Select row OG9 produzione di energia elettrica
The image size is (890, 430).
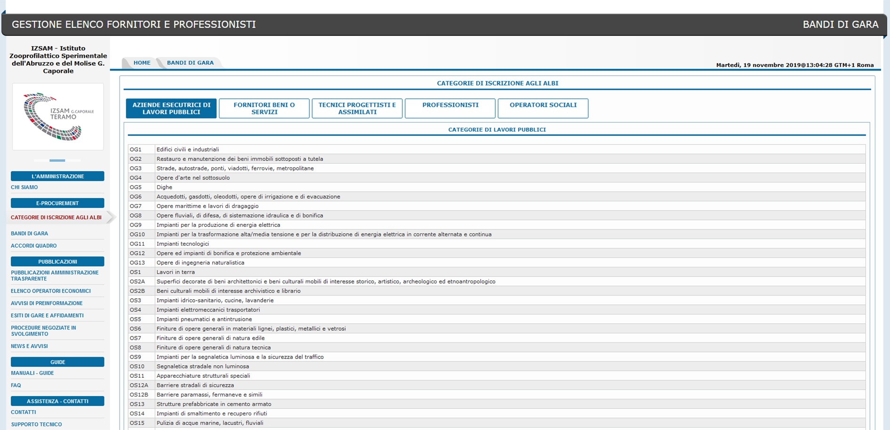497,224
